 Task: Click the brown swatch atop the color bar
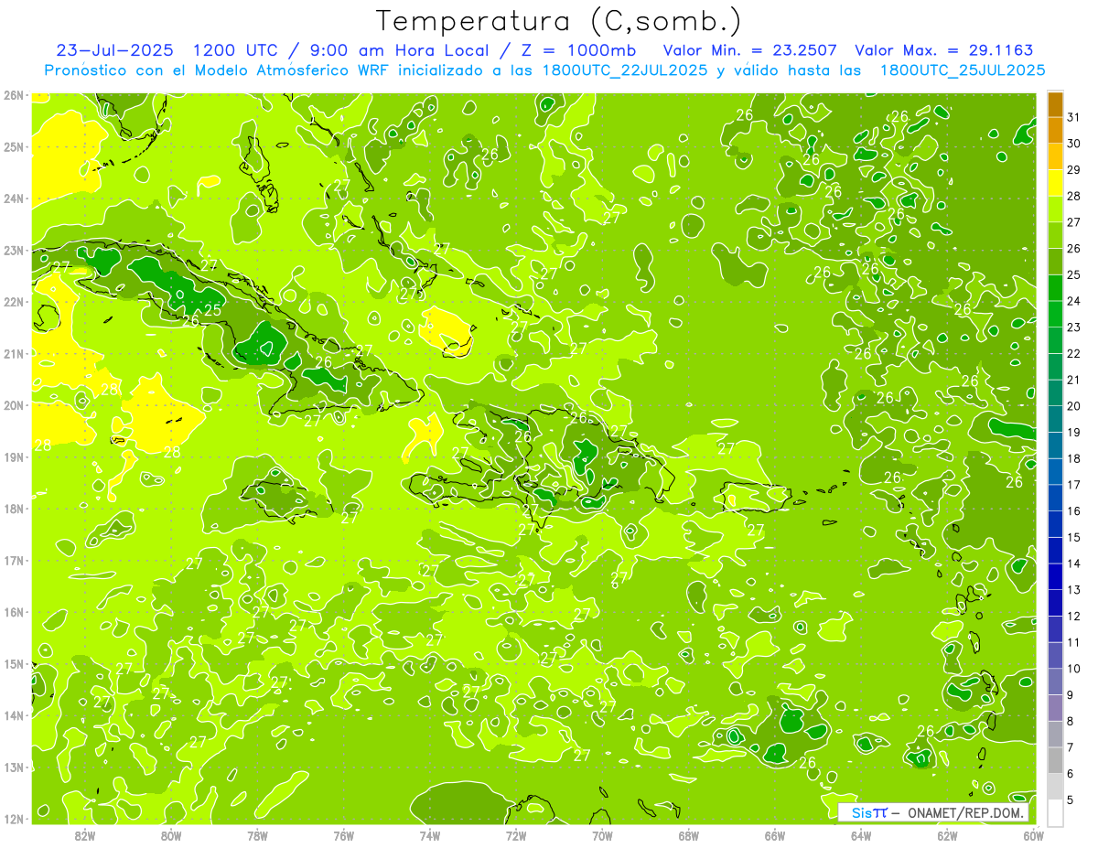click(x=1055, y=104)
